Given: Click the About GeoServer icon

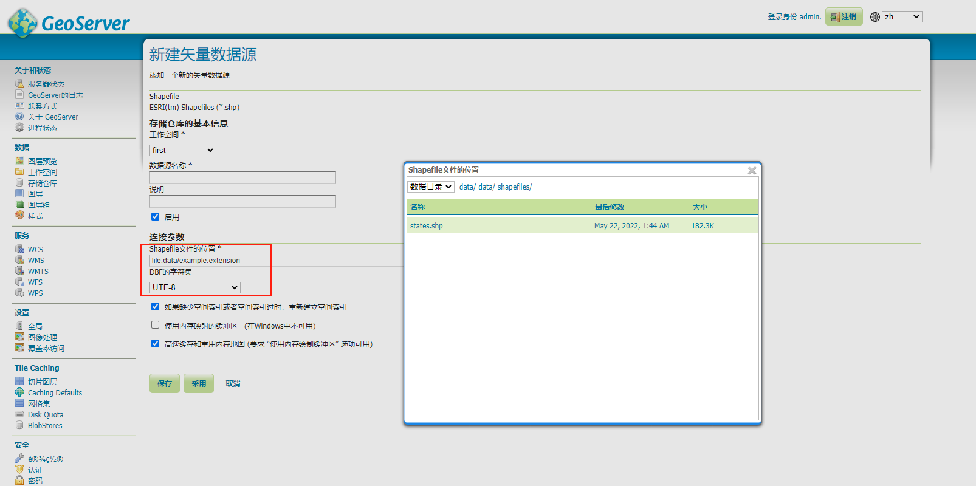Looking at the screenshot, I should pyautogui.click(x=19, y=117).
